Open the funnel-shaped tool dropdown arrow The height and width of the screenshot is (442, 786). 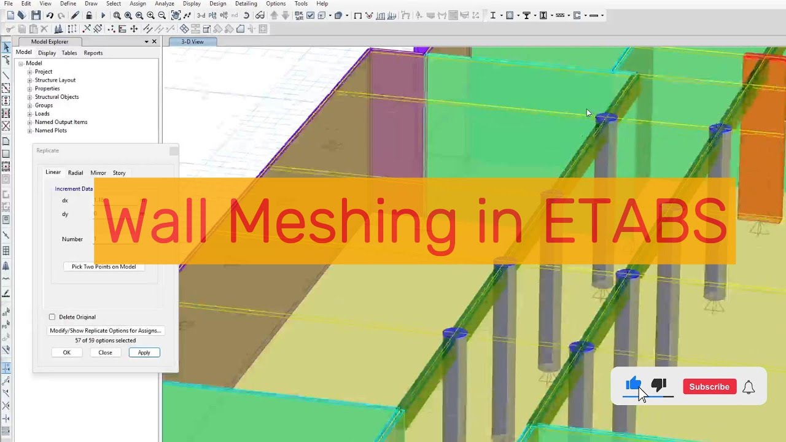coord(535,15)
